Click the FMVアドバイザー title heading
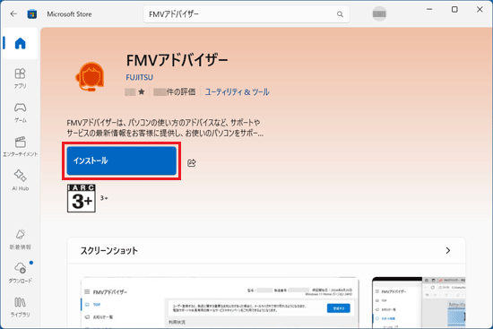The width and height of the screenshot is (493, 329). pos(177,60)
